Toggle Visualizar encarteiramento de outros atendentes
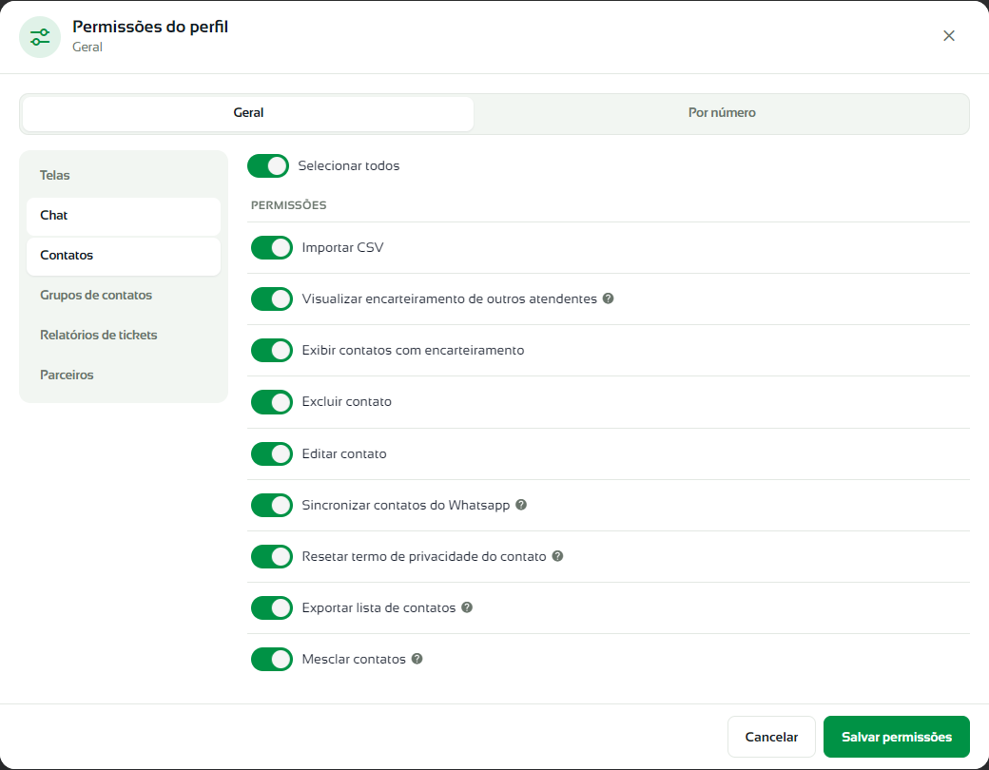 click(x=272, y=298)
